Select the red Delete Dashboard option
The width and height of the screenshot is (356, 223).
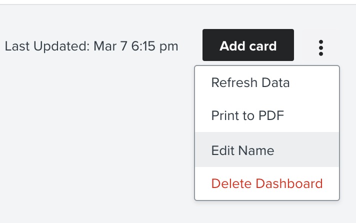pos(267,183)
